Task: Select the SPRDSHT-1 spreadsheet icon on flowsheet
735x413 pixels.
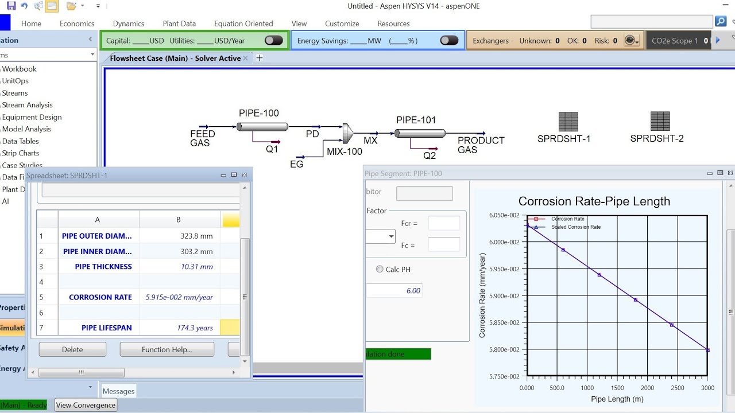Action: [568, 121]
